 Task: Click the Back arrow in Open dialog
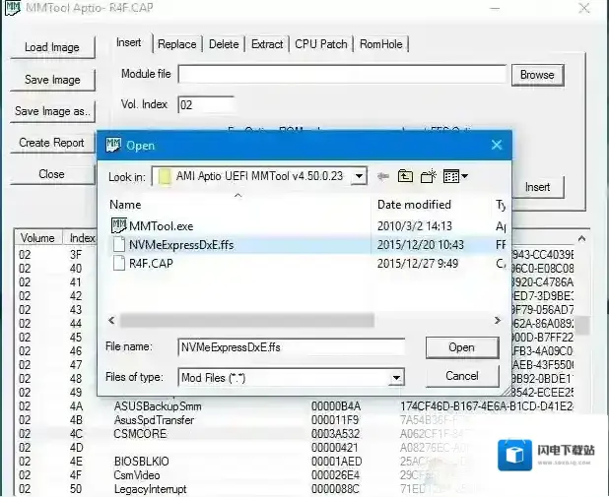point(382,176)
